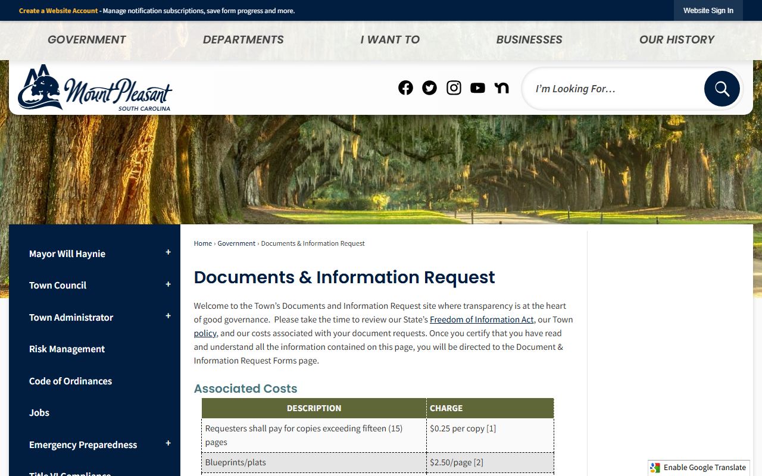762x476 pixels.
Task: Expand the Town Council submenu
Action: tap(168, 284)
